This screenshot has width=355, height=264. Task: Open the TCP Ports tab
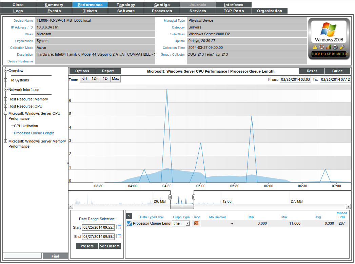[x=234, y=11]
